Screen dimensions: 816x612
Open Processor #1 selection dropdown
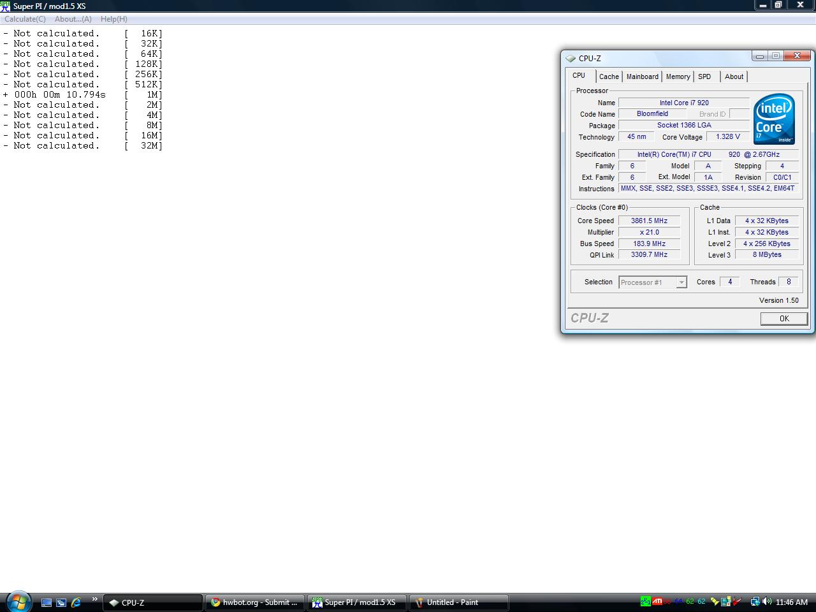[653, 282]
